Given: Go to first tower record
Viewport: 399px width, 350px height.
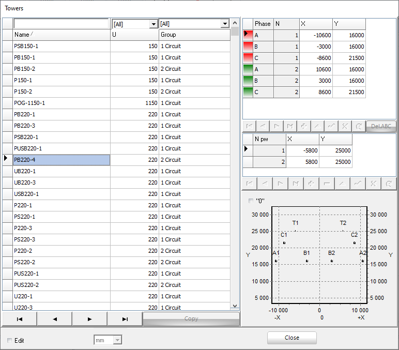Looking at the screenshot, I should click(x=20, y=319).
